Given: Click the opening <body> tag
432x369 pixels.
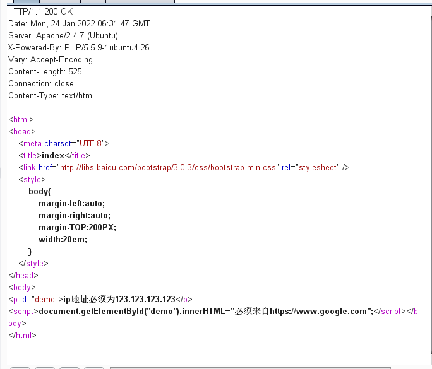Looking at the screenshot, I should click(x=22, y=287).
